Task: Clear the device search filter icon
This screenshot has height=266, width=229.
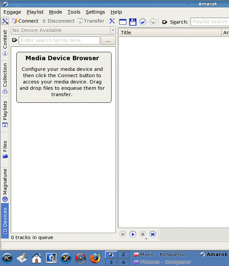Action: [15, 40]
